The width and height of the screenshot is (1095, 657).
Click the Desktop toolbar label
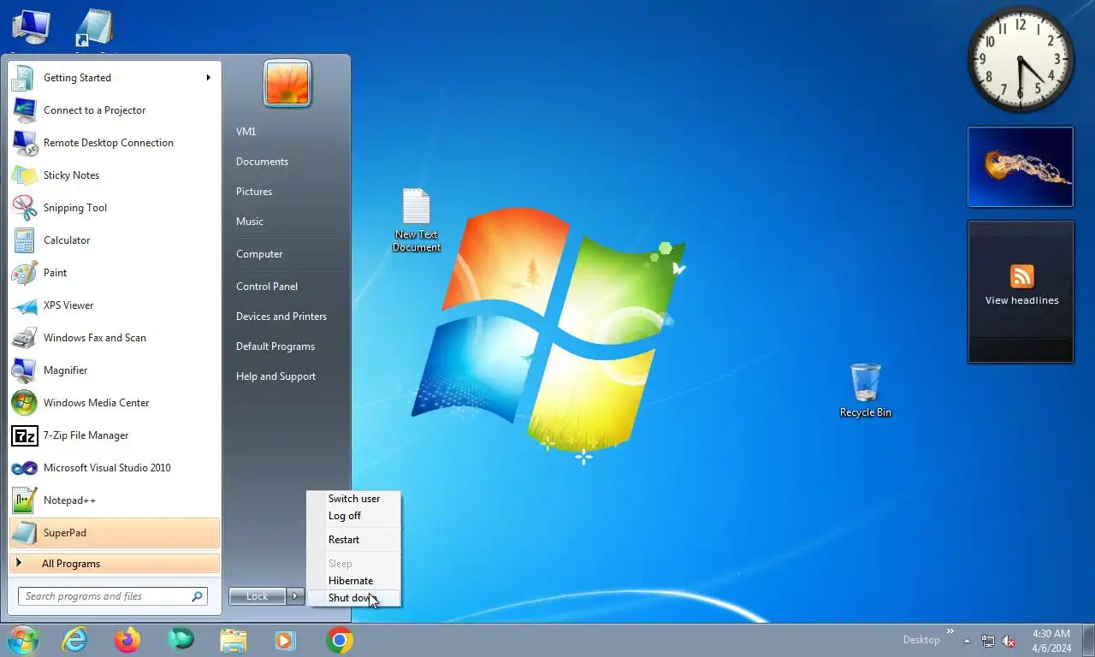pos(921,640)
